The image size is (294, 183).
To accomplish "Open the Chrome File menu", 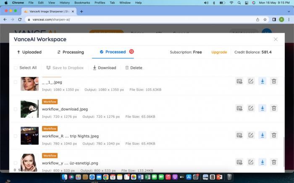I will pos(31,3).
